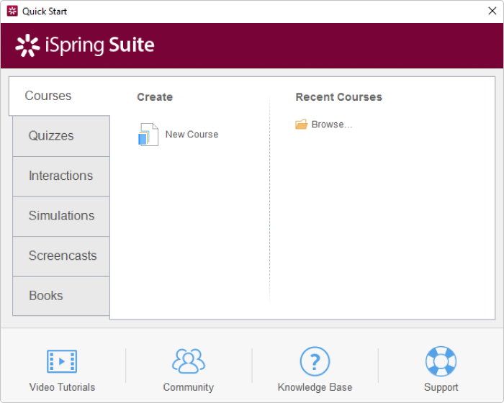This screenshot has width=504, height=403.
Task: Open the Books tab
Action: [61, 296]
